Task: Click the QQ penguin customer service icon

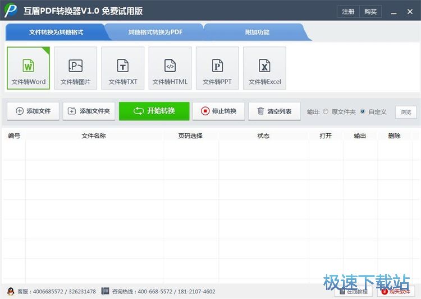Action: pyautogui.click(x=11, y=291)
